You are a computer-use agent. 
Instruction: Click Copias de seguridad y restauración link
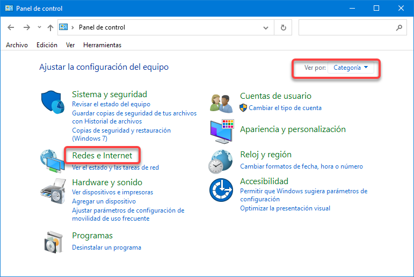(x=121, y=134)
